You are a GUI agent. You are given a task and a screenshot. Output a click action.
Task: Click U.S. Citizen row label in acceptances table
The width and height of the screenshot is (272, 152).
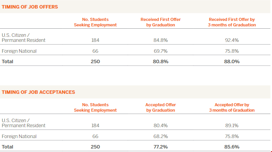(23, 123)
